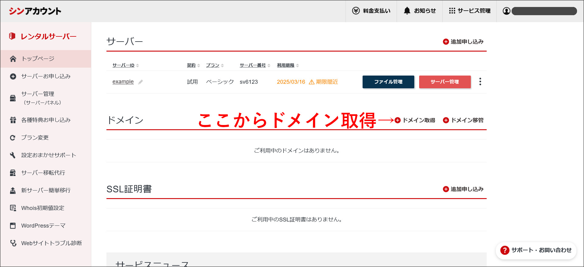
Task: Click the grid icon for サービス管理
Action: 452,11
